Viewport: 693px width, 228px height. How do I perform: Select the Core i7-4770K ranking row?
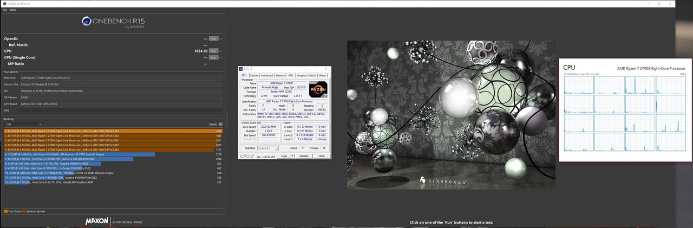point(113,164)
